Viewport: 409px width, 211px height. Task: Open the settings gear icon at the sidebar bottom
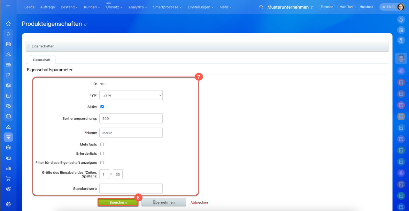point(8,204)
